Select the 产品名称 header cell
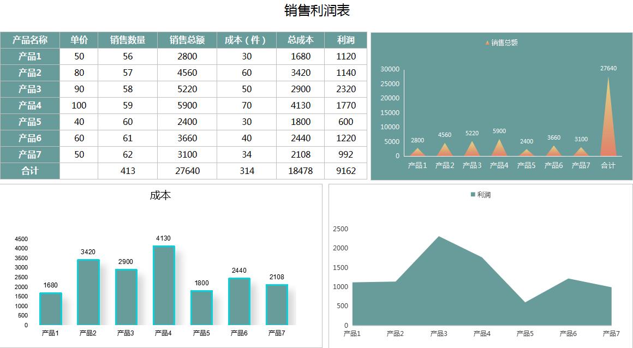This screenshot has width=633, height=348. (30, 39)
